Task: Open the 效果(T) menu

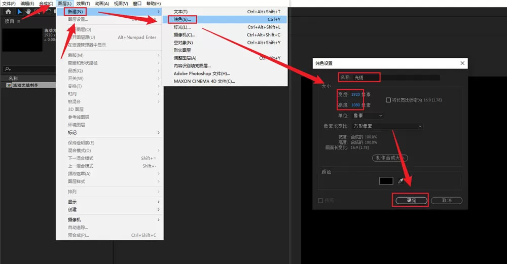Action: click(84, 4)
